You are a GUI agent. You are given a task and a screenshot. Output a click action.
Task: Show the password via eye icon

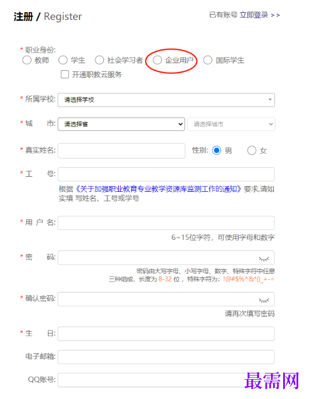(x=264, y=259)
